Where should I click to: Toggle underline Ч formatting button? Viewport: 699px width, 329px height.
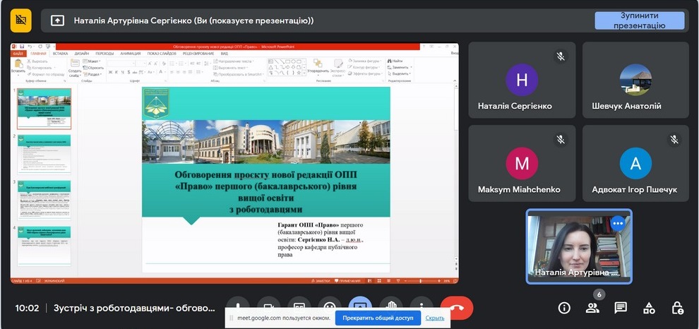pos(122,72)
